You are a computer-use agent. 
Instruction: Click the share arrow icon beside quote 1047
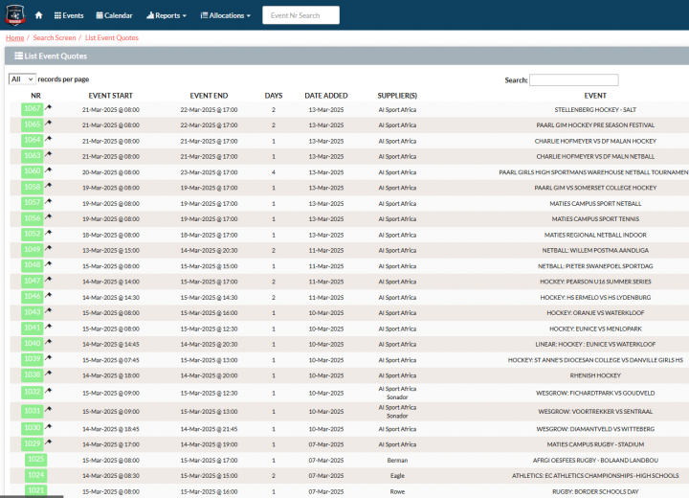coord(49,280)
